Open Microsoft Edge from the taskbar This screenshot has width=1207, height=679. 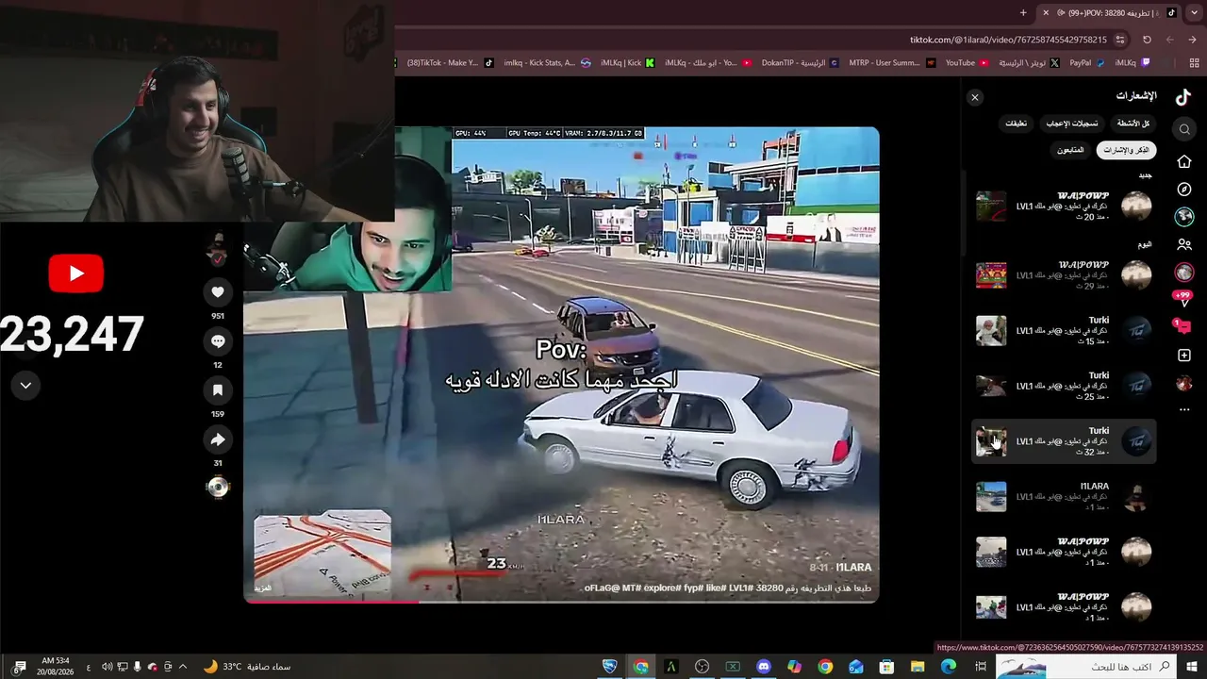[x=949, y=667]
